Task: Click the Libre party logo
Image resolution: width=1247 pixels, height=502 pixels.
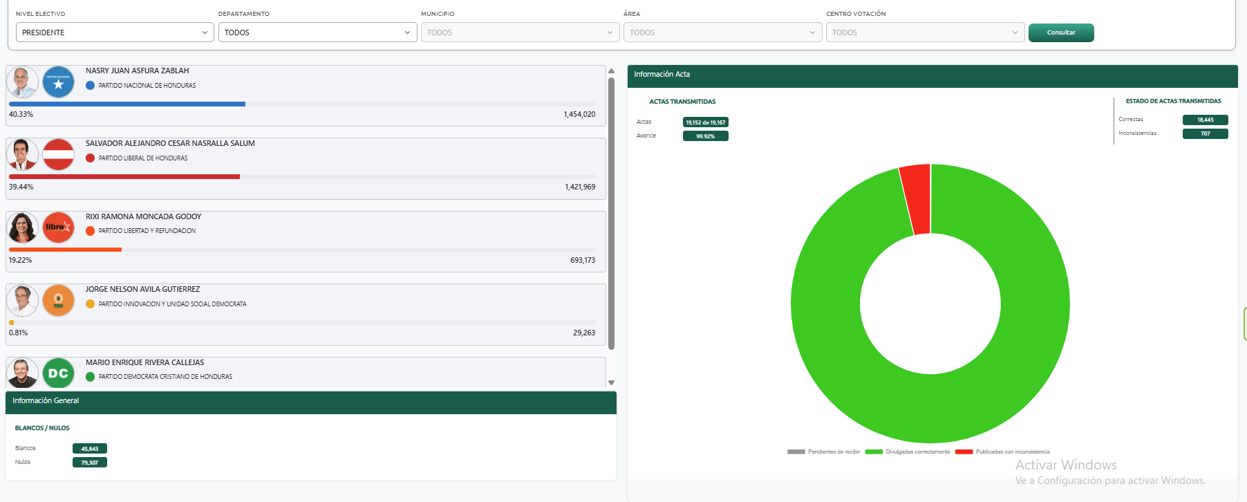Action: pos(58,227)
